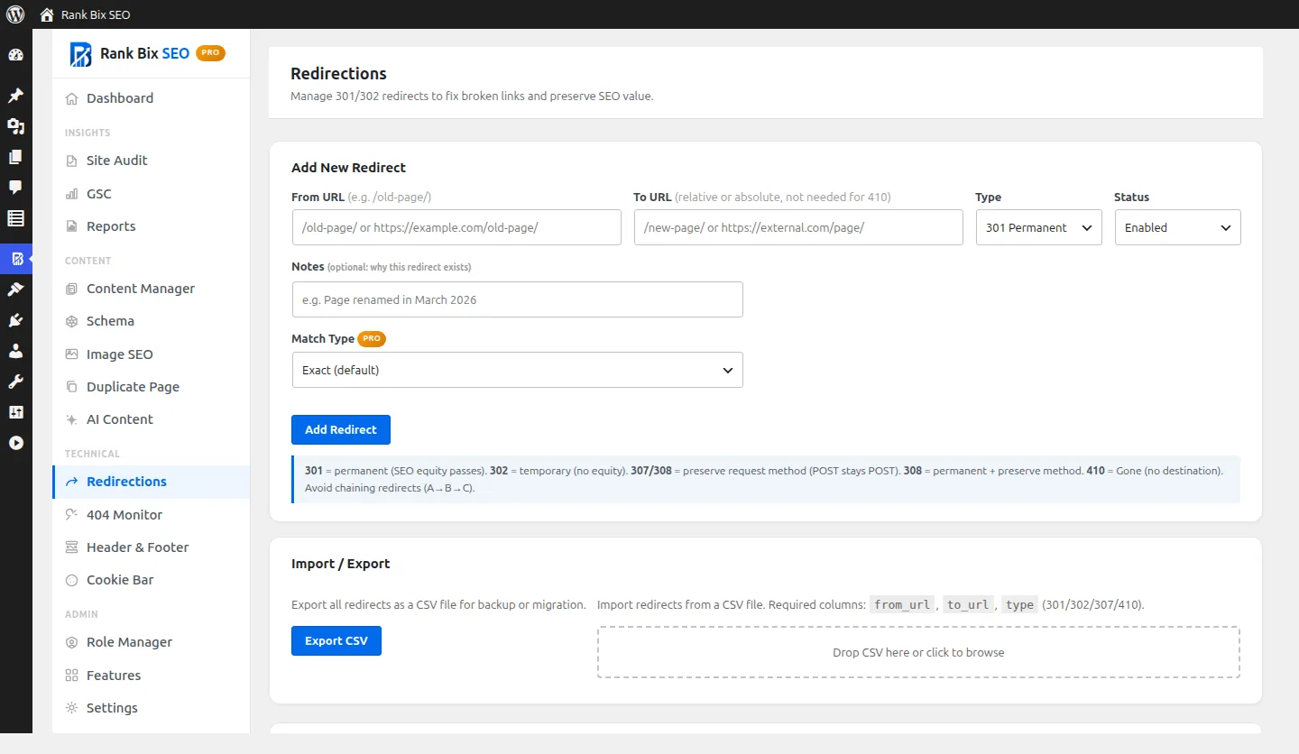Open the Reports menu item
Image resolution: width=1299 pixels, height=754 pixels.
pyautogui.click(x=152, y=226)
